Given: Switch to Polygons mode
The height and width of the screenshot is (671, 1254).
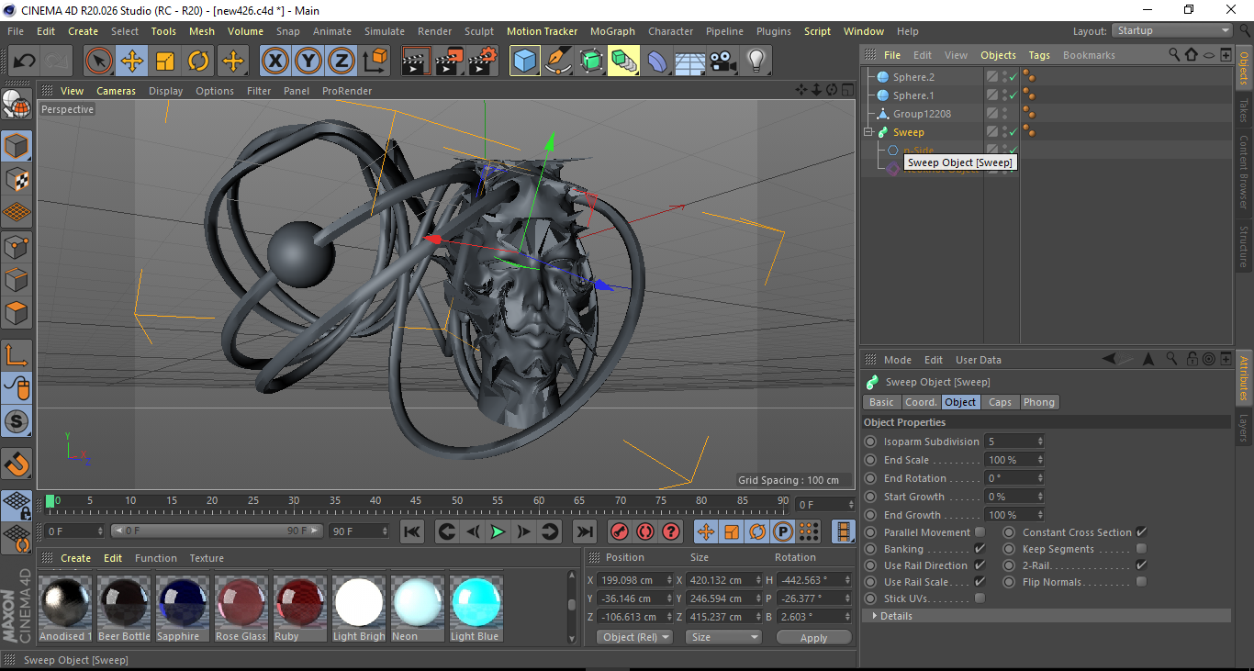Looking at the screenshot, I should 17,313.
